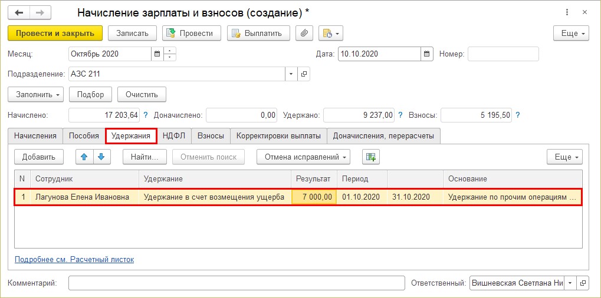The image size is (601, 298).
Task: Expand the Заполнить dropdown button
Action: click(35, 94)
